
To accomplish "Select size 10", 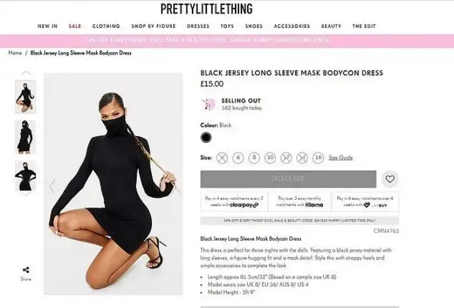I will pyautogui.click(x=270, y=158).
